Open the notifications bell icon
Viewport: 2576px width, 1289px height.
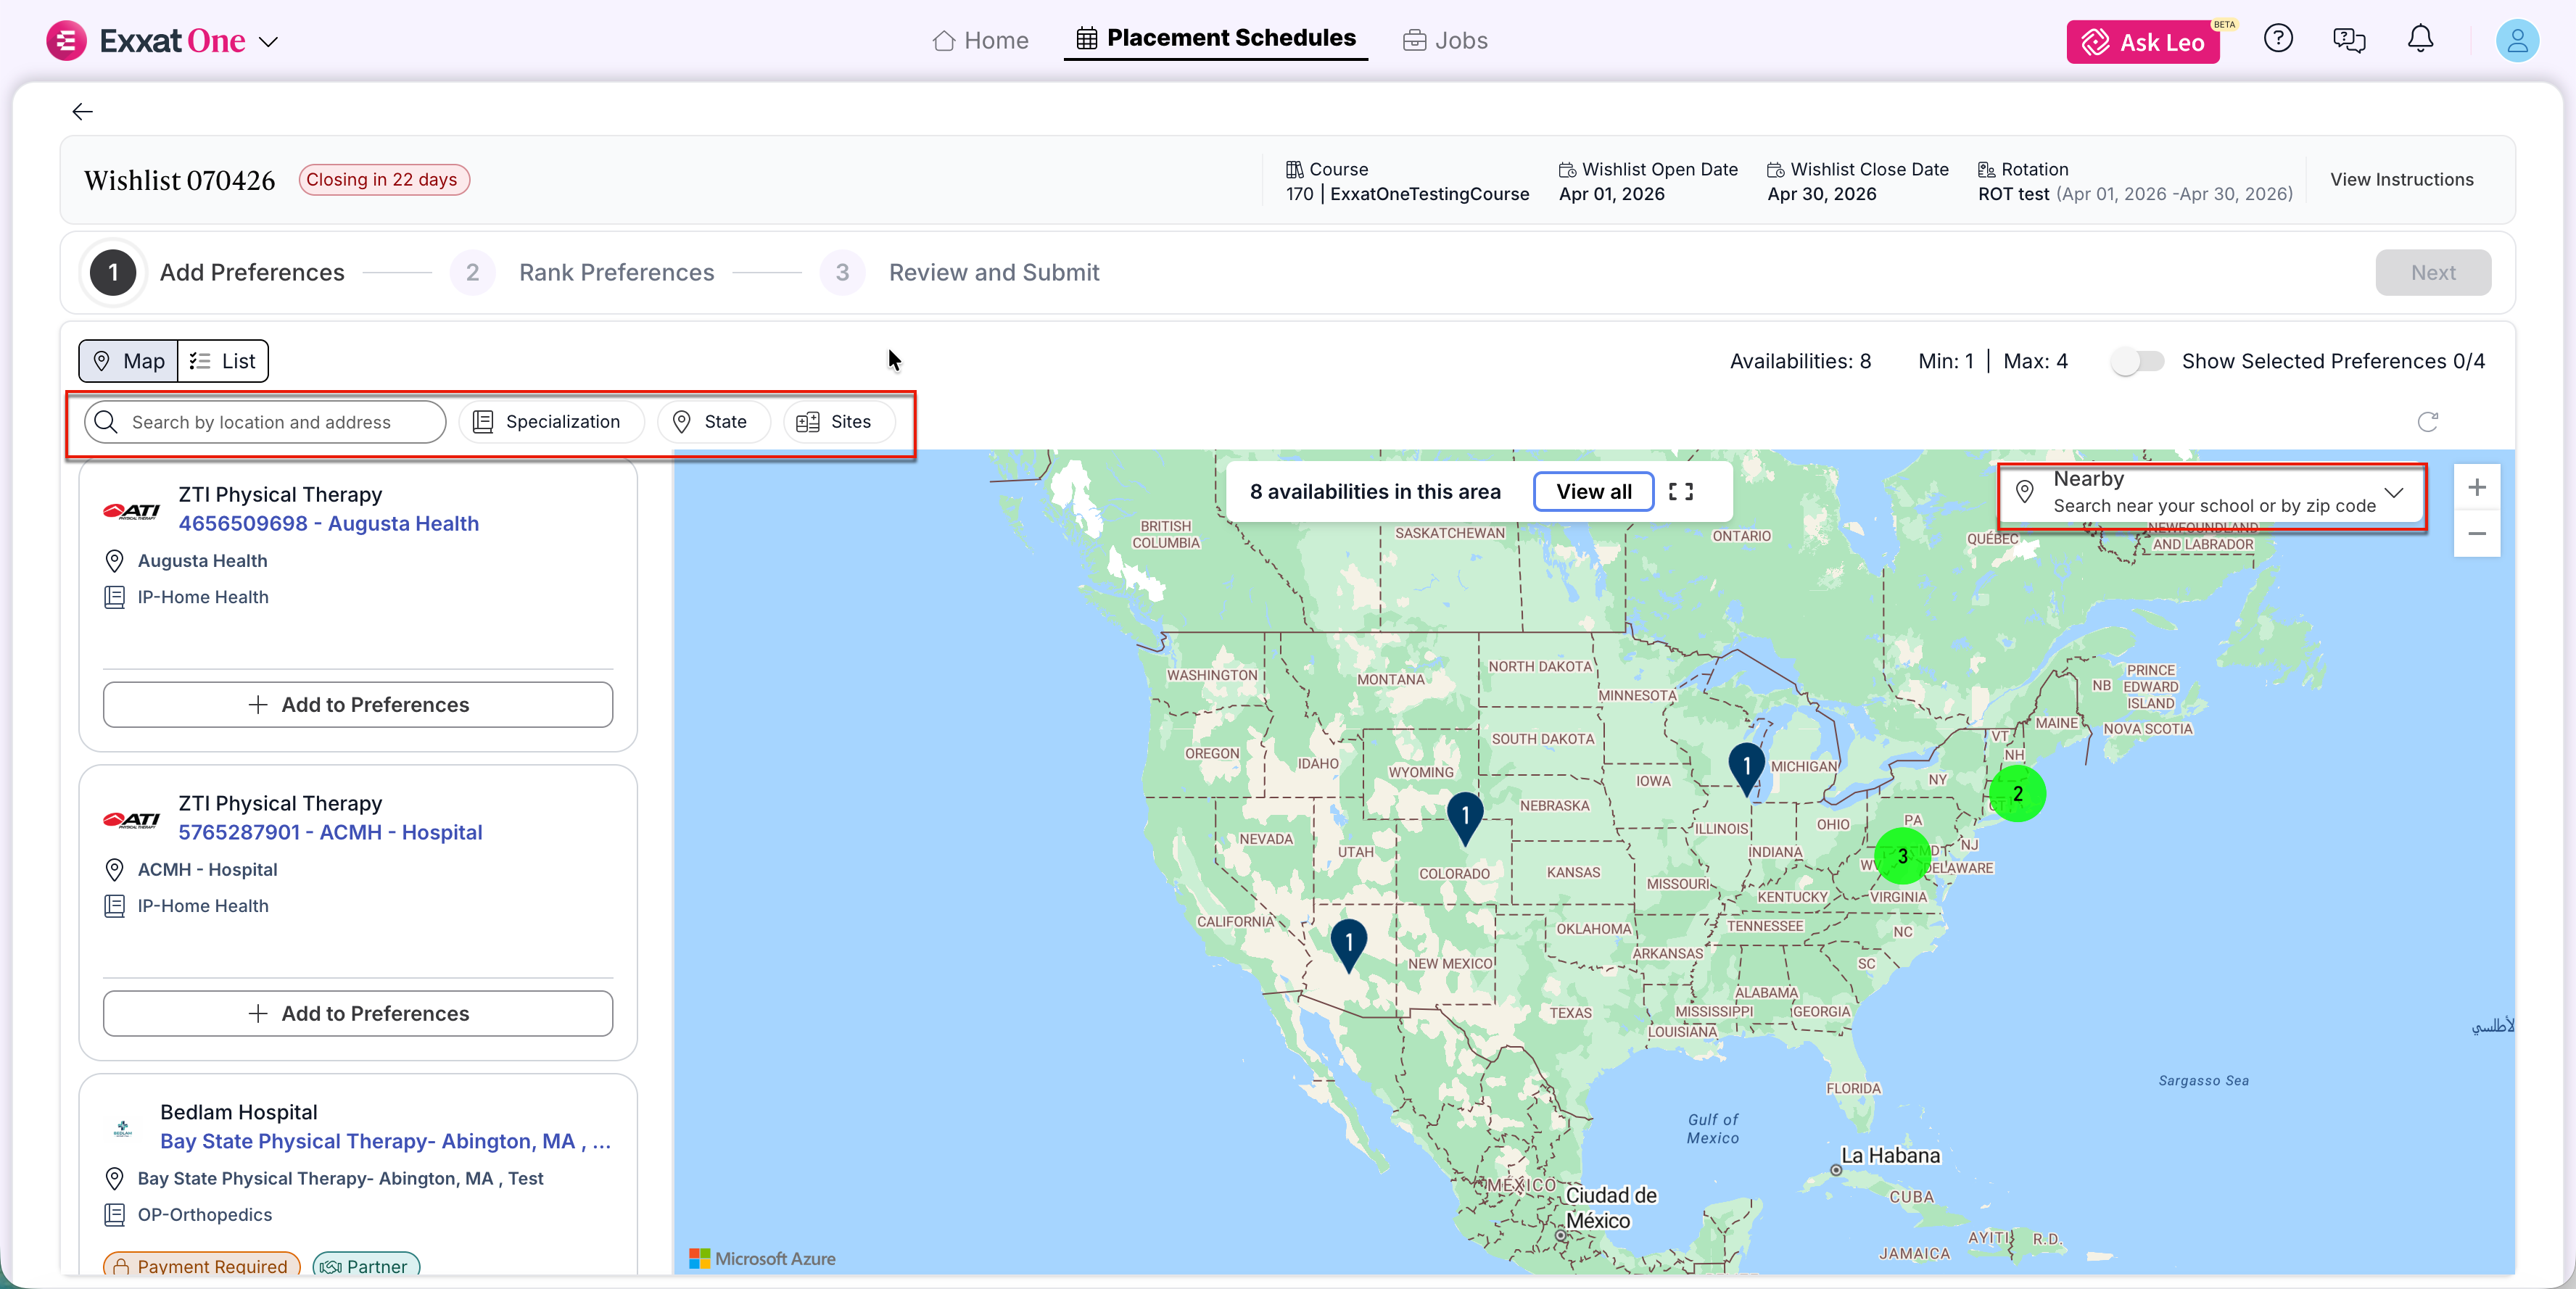2420,39
